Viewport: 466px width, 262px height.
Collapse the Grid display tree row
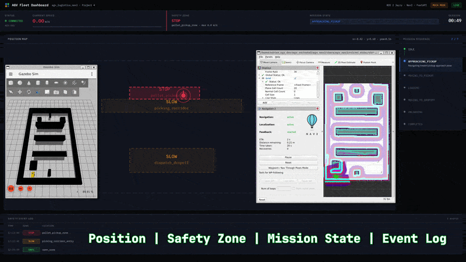pyautogui.click(x=259, y=79)
